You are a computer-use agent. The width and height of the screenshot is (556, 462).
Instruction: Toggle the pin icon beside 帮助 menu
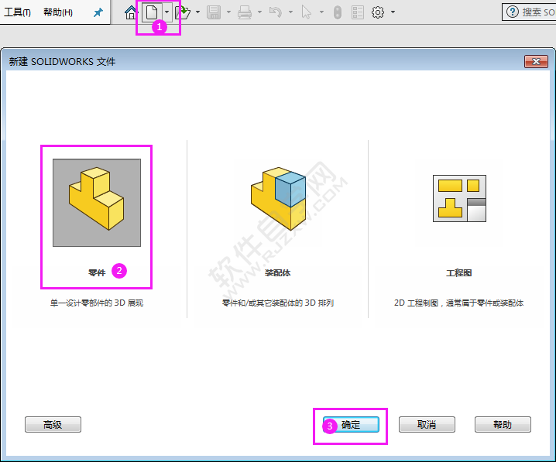click(98, 12)
